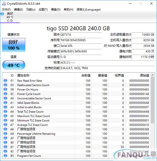Click status orb for Uncorrectable Sector Count
157x161 pixels.
5,98
